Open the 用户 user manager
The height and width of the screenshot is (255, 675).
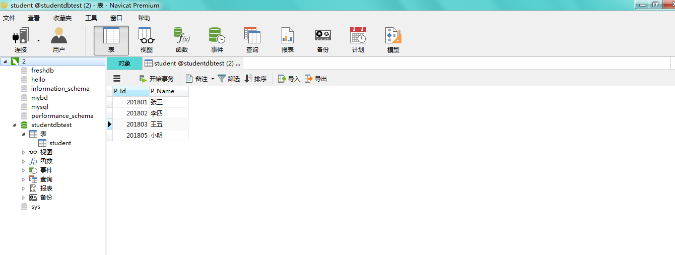[59, 40]
